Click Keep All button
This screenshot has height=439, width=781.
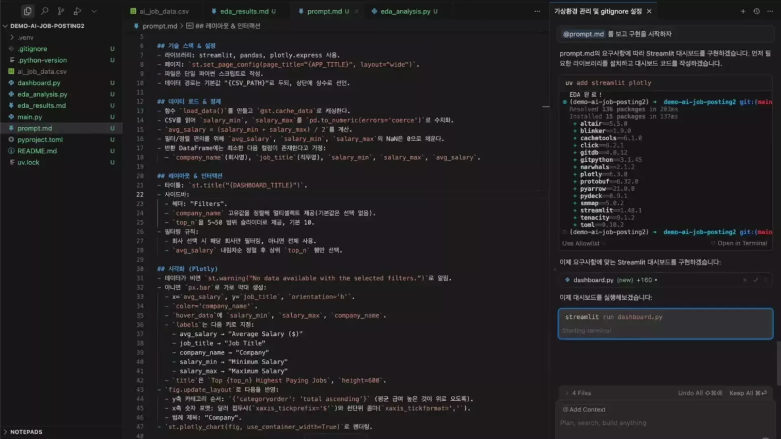(748, 393)
